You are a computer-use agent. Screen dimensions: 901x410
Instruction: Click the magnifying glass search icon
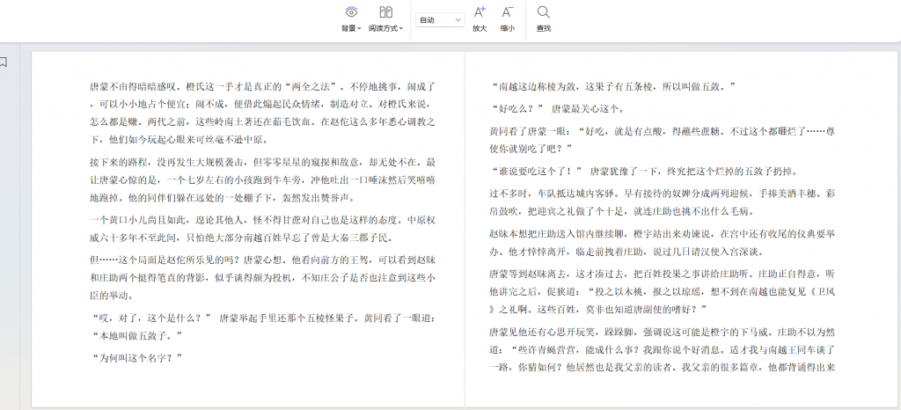pos(544,12)
